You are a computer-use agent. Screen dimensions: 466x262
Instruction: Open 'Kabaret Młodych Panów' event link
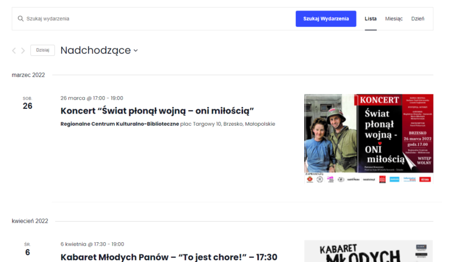click(168, 257)
